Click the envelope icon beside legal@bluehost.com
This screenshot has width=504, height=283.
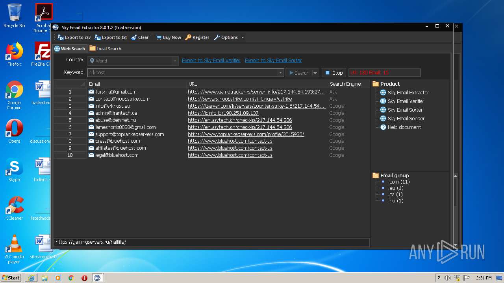click(91, 155)
